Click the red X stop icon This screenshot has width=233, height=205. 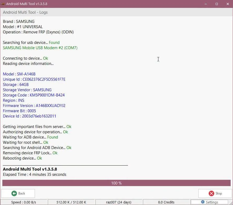(211, 193)
